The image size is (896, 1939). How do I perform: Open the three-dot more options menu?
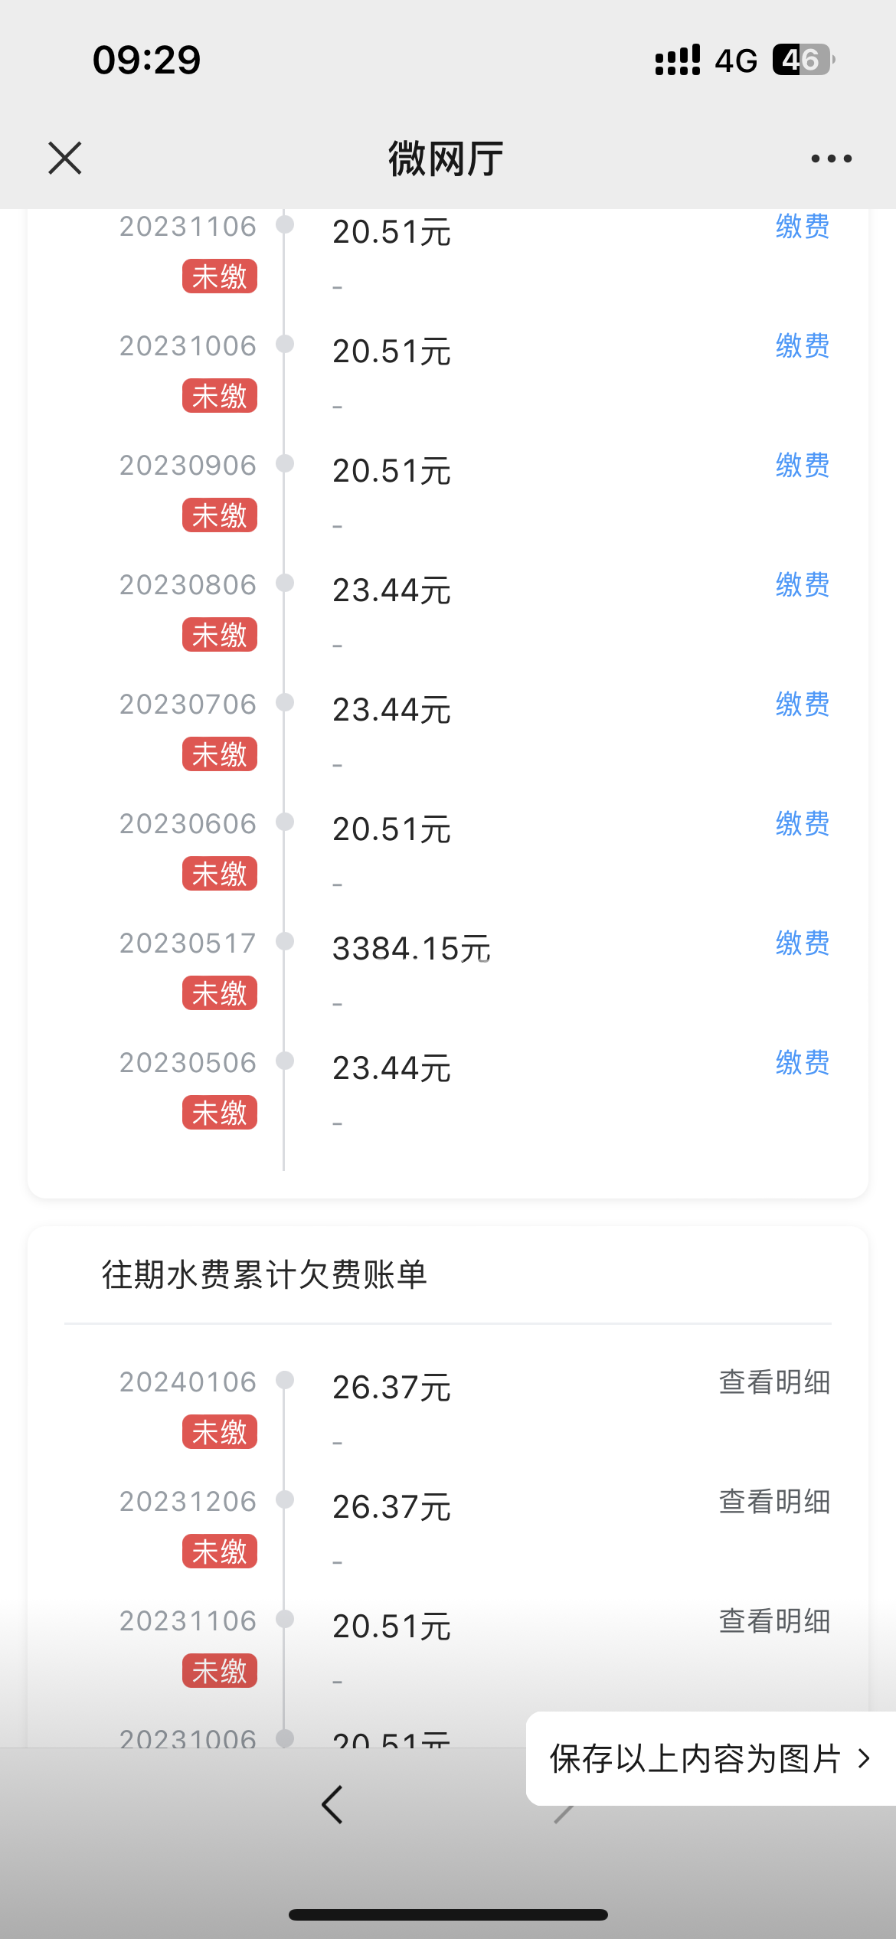tap(831, 159)
